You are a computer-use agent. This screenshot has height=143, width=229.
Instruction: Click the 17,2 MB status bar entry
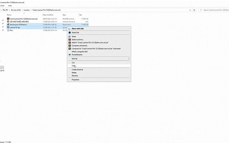8,142
